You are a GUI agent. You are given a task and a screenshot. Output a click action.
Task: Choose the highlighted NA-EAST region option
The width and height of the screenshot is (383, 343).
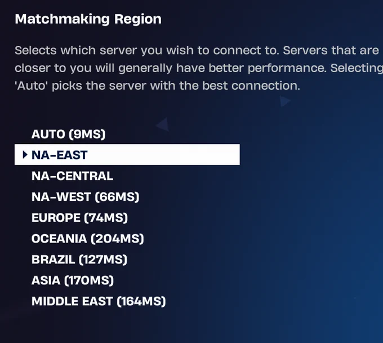pyautogui.click(x=60, y=155)
